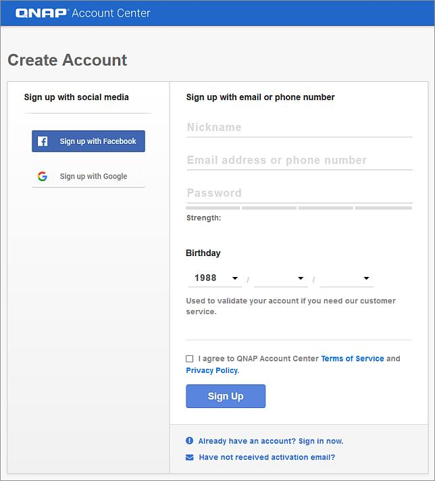Choose Sign up with Google
Viewport: 435px width, 481px height.
[88, 176]
